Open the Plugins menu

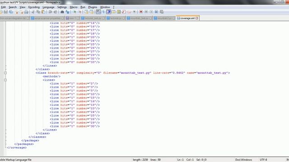(x=93, y=7)
